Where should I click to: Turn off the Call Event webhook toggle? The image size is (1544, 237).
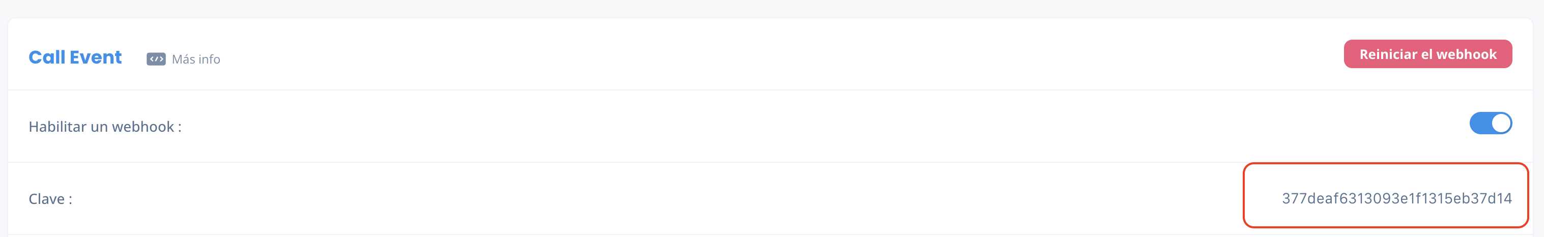click(x=1490, y=123)
